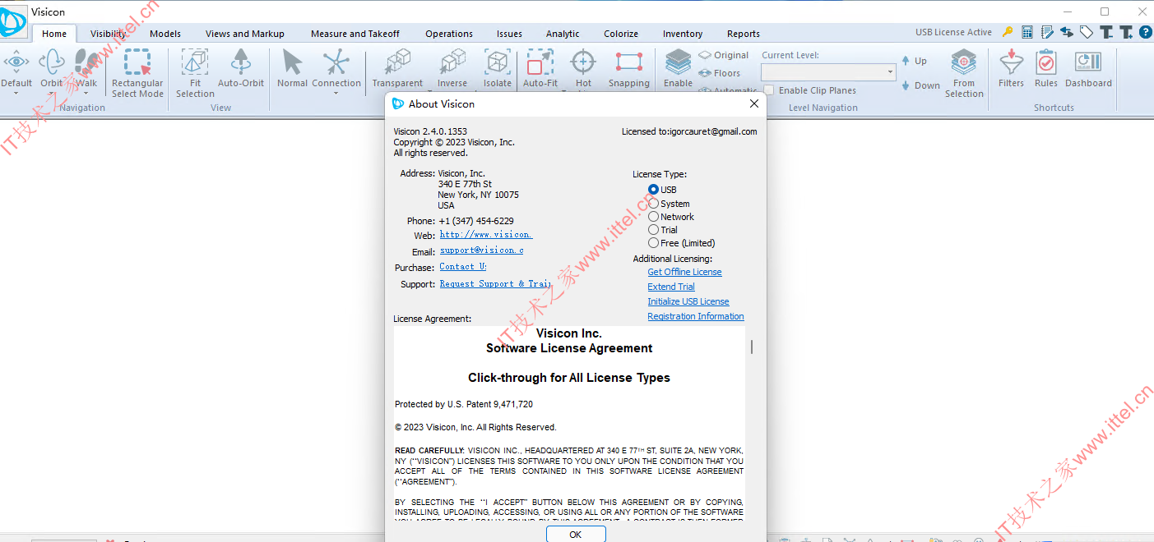Check the Enable Clip Planes checkbox
This screenshot has height=542, width=1154.
point(768,90)
